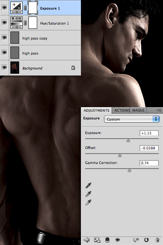163x245 pixels.
Task: Click the view previous state icon
Action: coord(136,240)
